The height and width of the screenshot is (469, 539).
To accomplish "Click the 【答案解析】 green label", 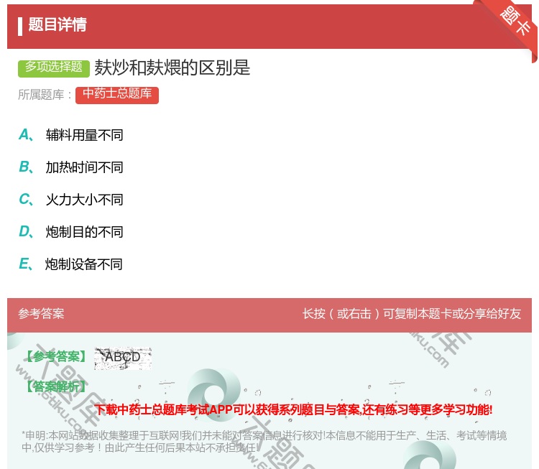I will tap(56, 387).
